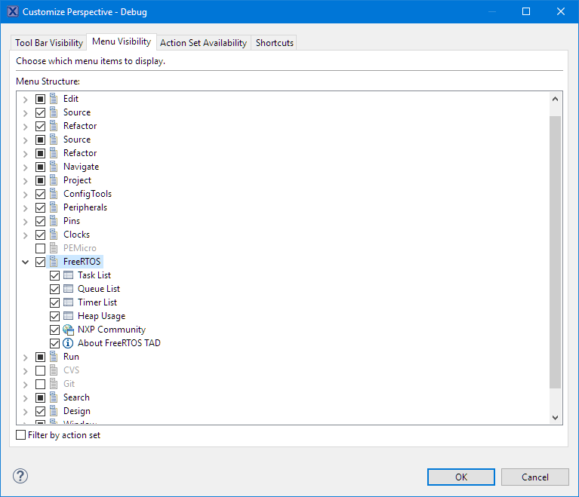Uncheck the Task List checkbox

pos(54,275)
